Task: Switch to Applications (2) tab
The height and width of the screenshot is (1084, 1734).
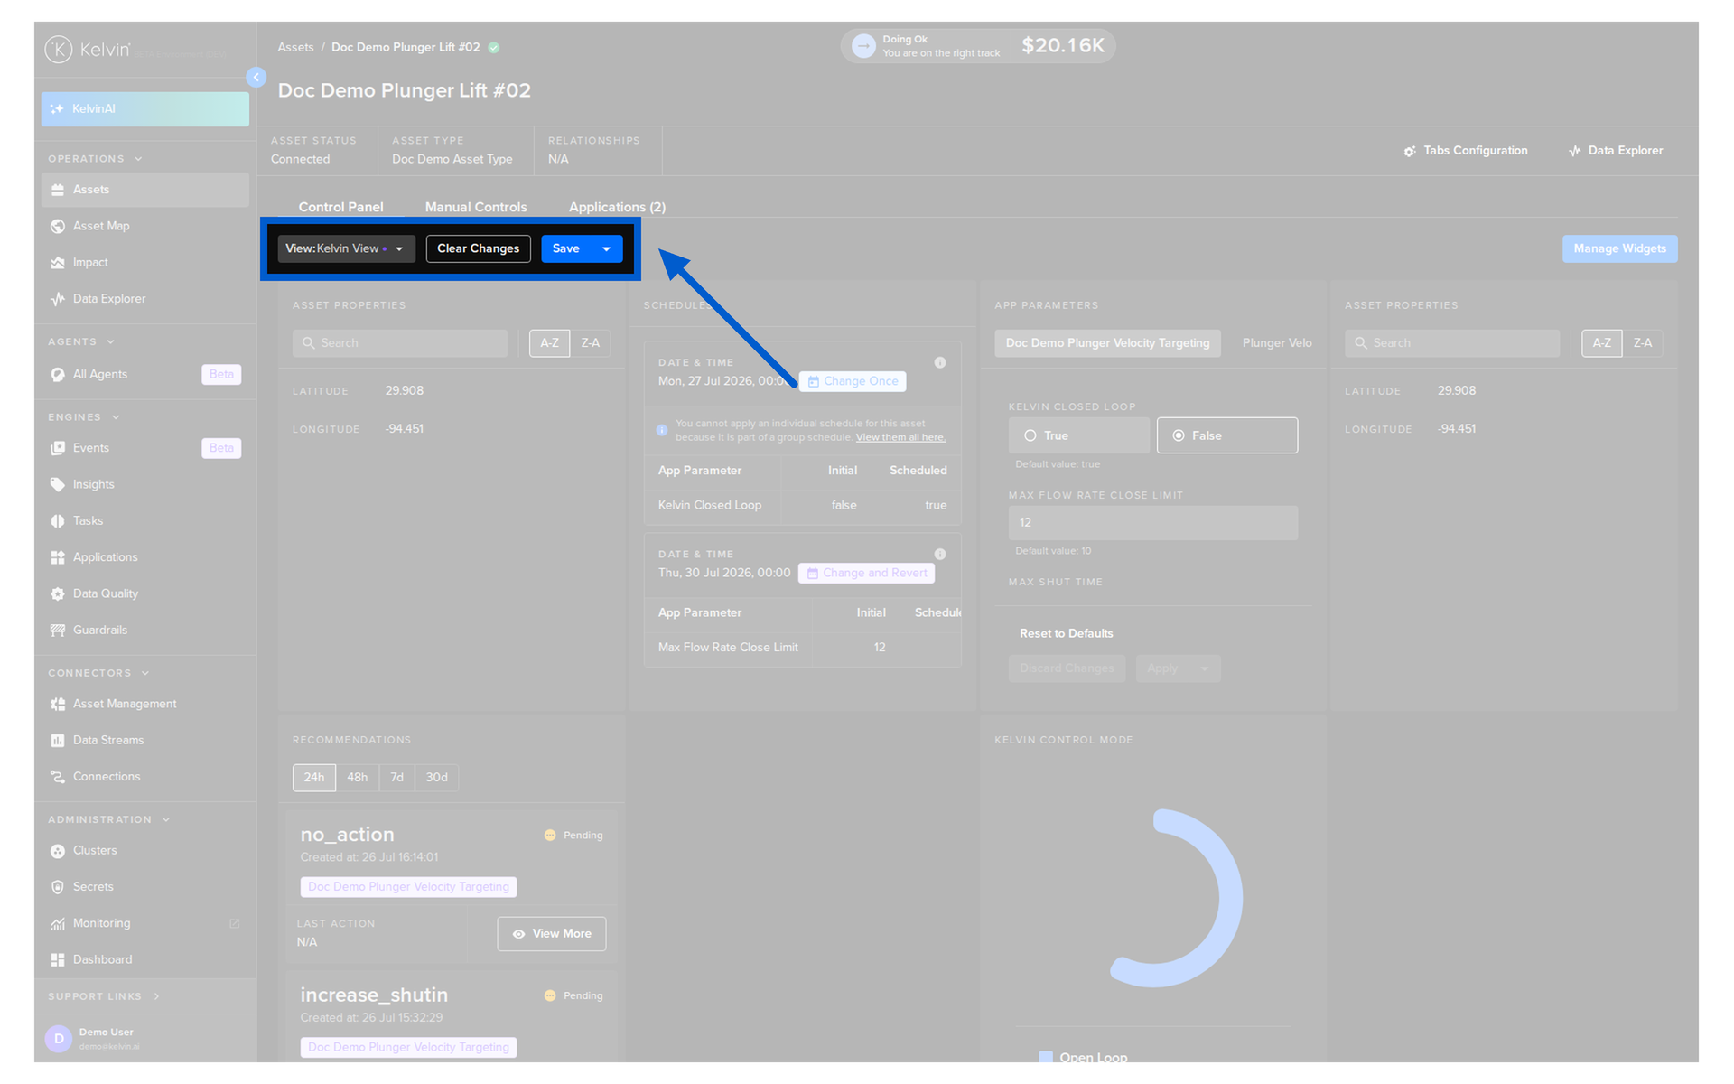Action: click(617, 207)
